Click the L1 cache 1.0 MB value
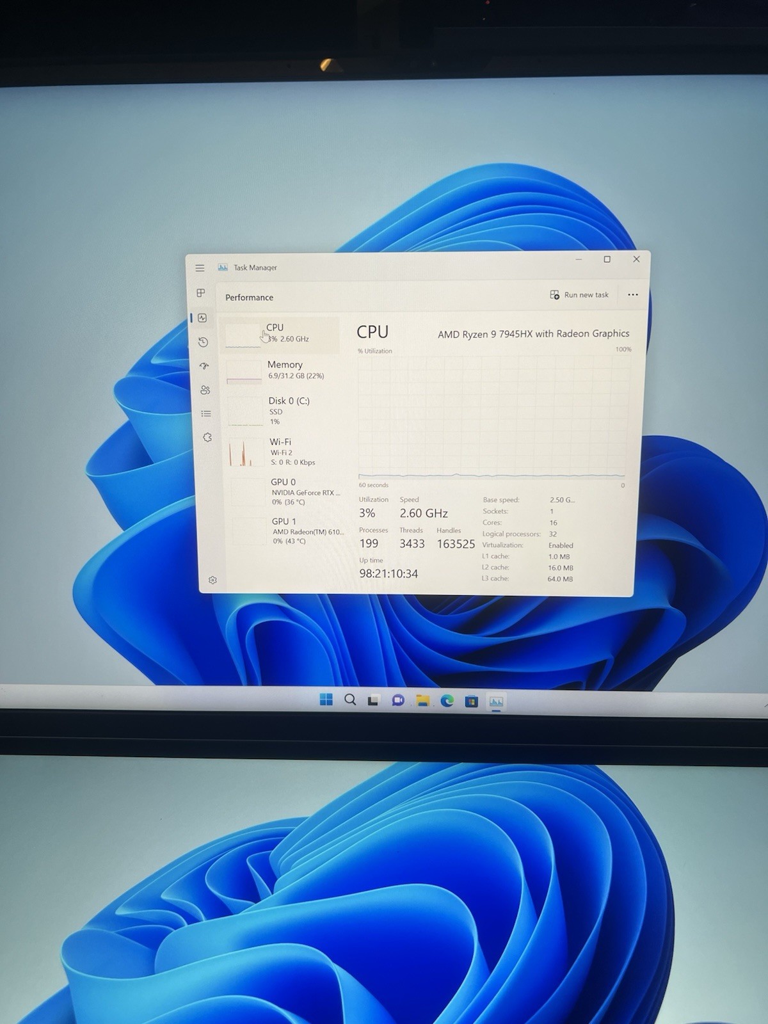Screen dimensions: 768x1024 pos(559,556)
